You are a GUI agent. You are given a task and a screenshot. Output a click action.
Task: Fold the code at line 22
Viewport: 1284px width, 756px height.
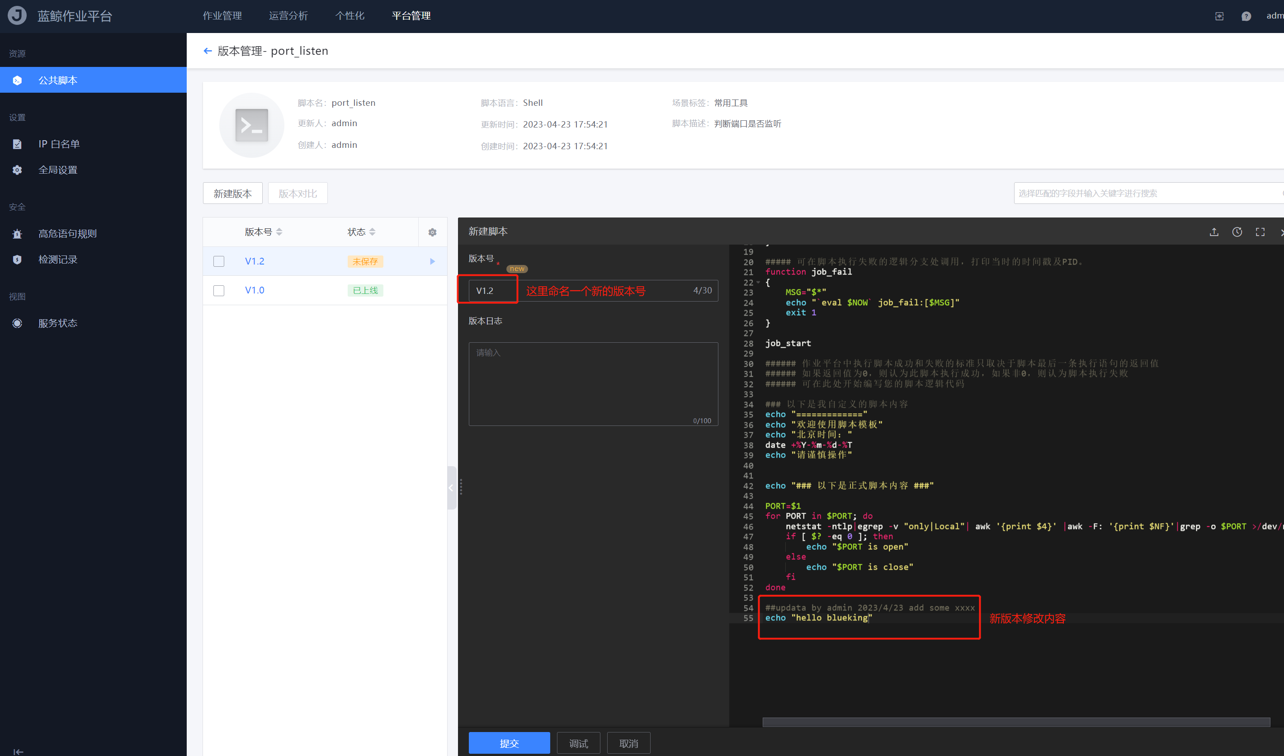click(758, 282)
